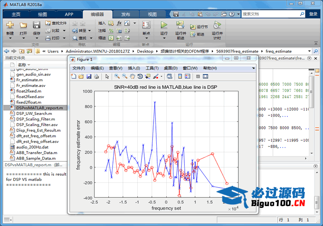Expand the Save (保存) dropdown arrow
323x226 pixels.
(x=37, y=38)
